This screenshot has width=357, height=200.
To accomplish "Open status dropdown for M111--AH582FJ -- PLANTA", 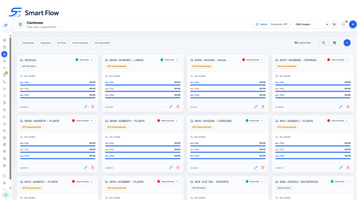I will [x=338, y=120].
